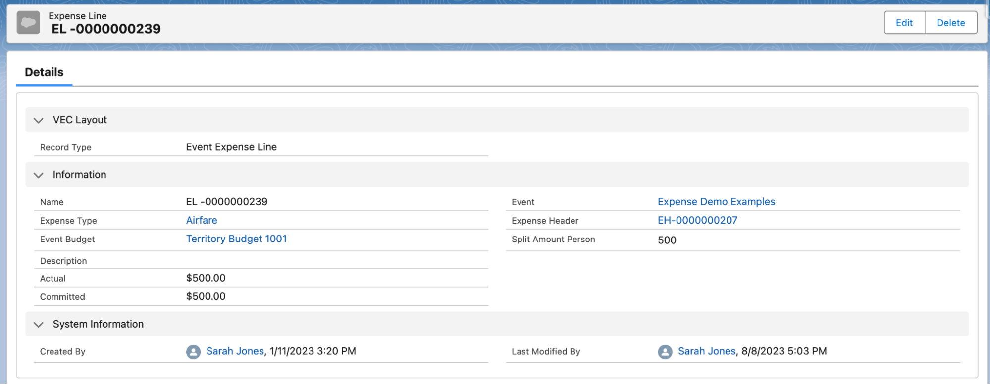Click the bold EL -0000000239 header title
The height and width of the screenshot is (384, 990).
tap(106, 29)
